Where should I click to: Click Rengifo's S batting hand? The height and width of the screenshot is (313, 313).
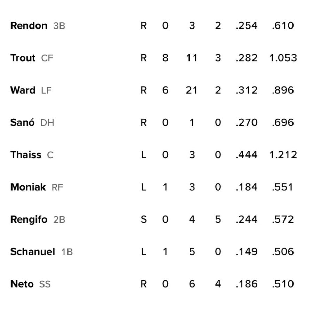pyautogui.click(x=144, y=219)
